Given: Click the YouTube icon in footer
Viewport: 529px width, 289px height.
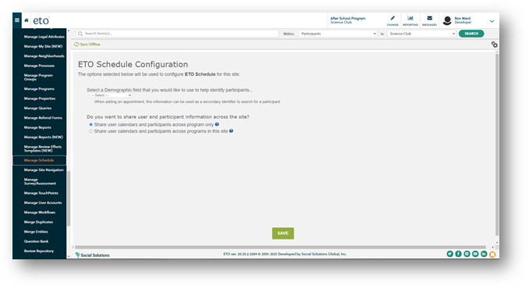Looking at the screenshot, I should (475, 254).
